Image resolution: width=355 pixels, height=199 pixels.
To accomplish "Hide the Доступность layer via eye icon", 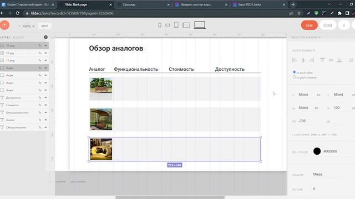I will [x=45, y=98].
